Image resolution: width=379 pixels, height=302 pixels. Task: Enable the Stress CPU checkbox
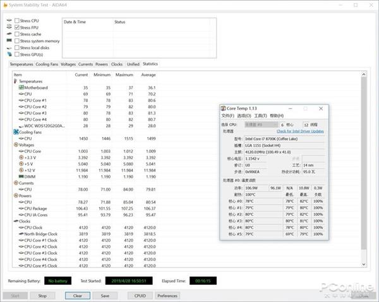[x=17, y=21]
